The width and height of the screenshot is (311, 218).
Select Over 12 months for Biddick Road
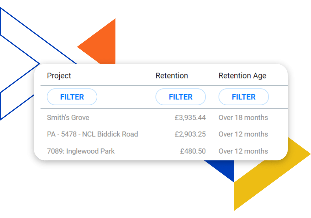(x=243, y=134)
